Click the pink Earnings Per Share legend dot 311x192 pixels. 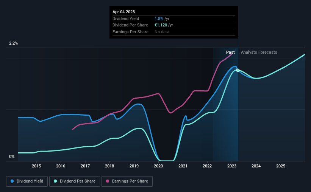pos(108,181)
